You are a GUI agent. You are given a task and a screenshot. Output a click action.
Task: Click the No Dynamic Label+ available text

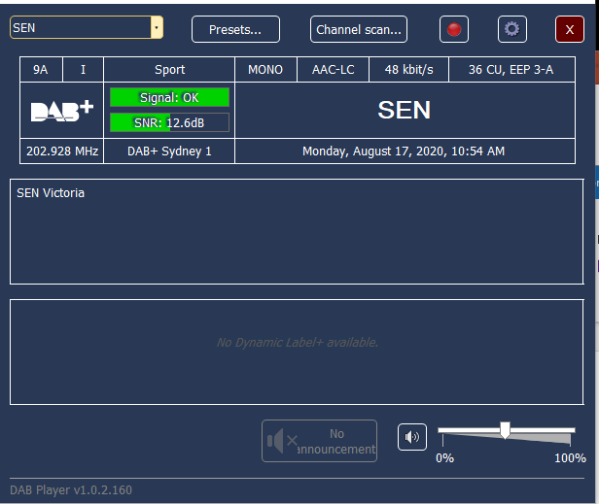298,342
